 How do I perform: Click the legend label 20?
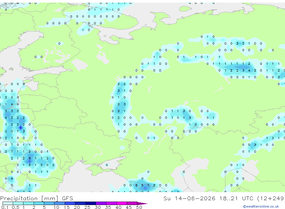(77, 207)
